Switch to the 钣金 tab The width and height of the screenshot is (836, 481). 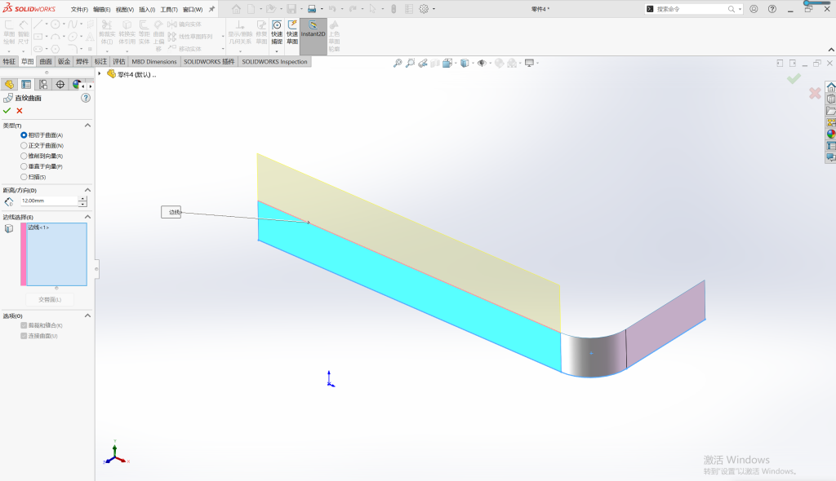pyautogui.click(x=64, y=62)
